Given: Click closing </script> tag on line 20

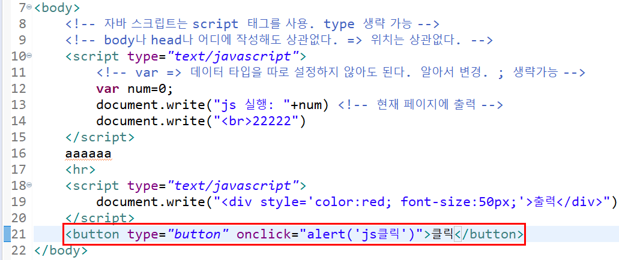Looking at the screenshot, I should tap(100, 218).
